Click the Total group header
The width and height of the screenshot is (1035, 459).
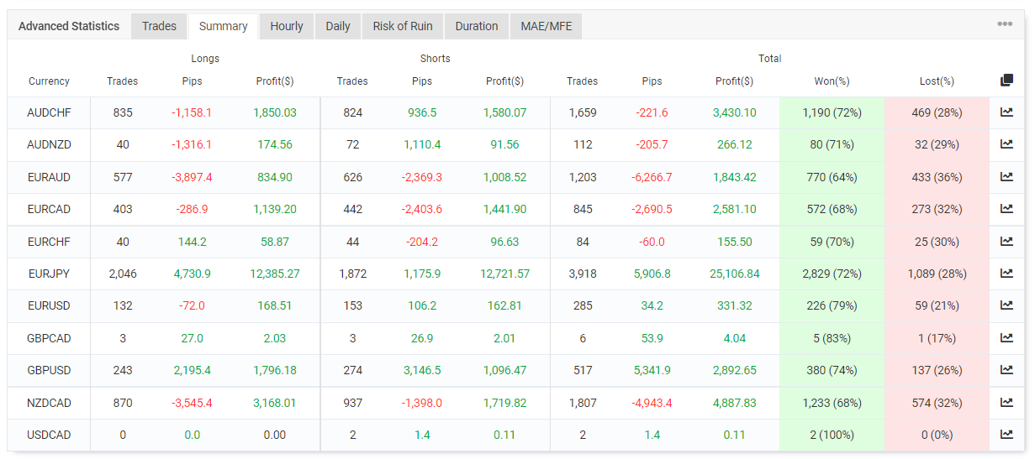pyautogui.click(x=769, y=59)
